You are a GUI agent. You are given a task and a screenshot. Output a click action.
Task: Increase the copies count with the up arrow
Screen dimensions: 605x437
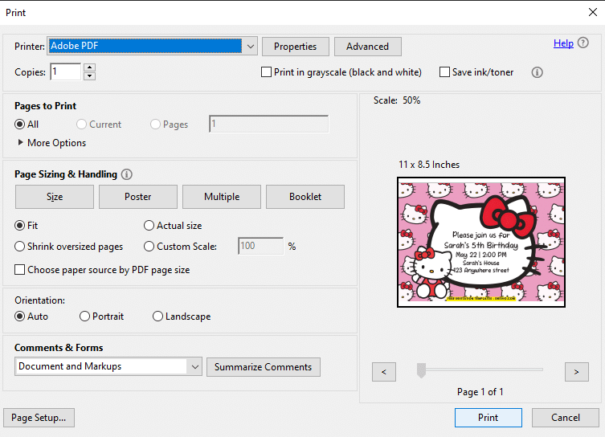coord(89,67)
